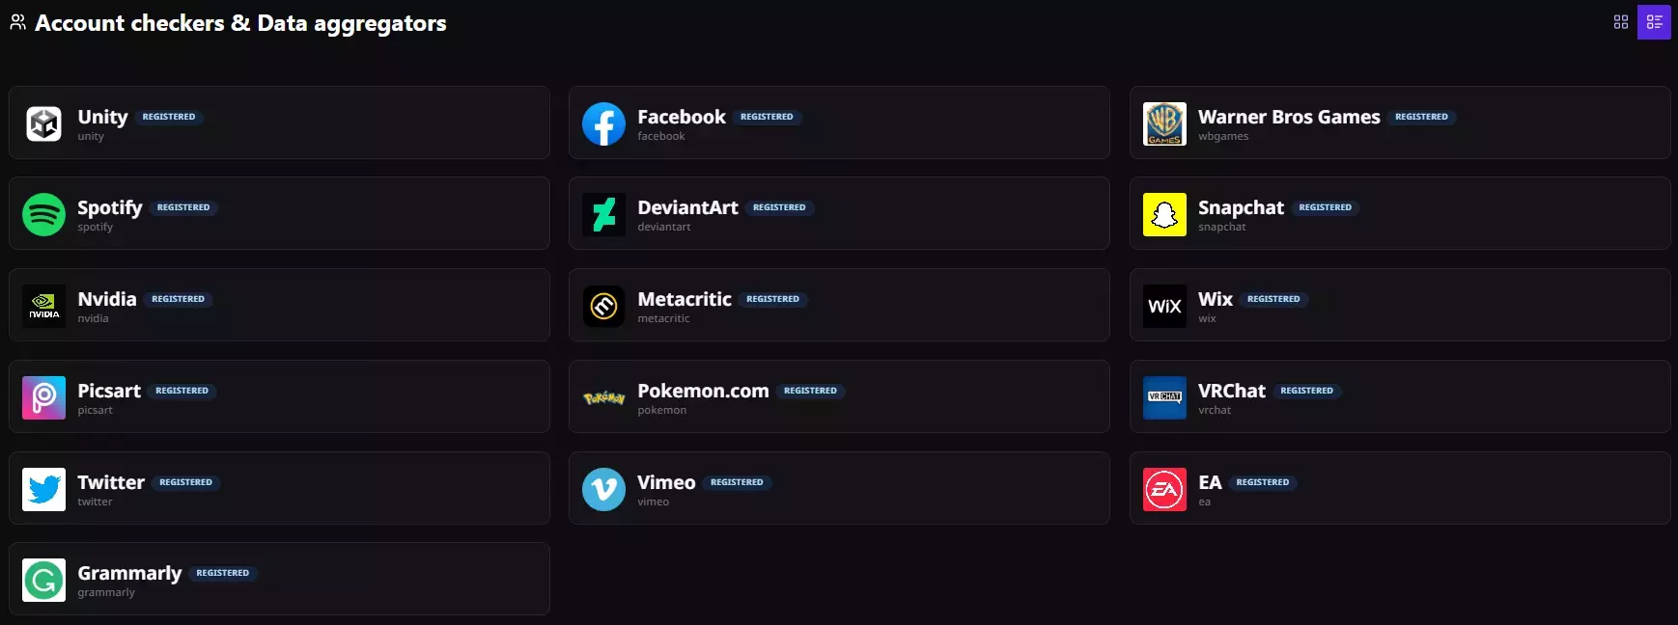Click the EA red logo icon
1678x625 pixels.
1164,489
